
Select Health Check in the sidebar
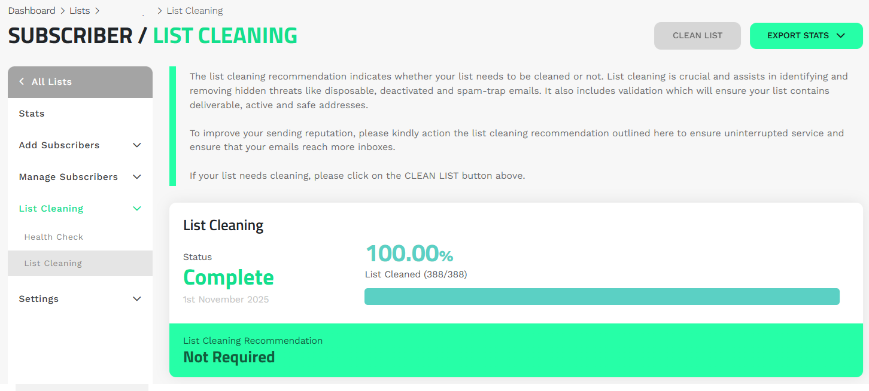click(x=54, y=237)
